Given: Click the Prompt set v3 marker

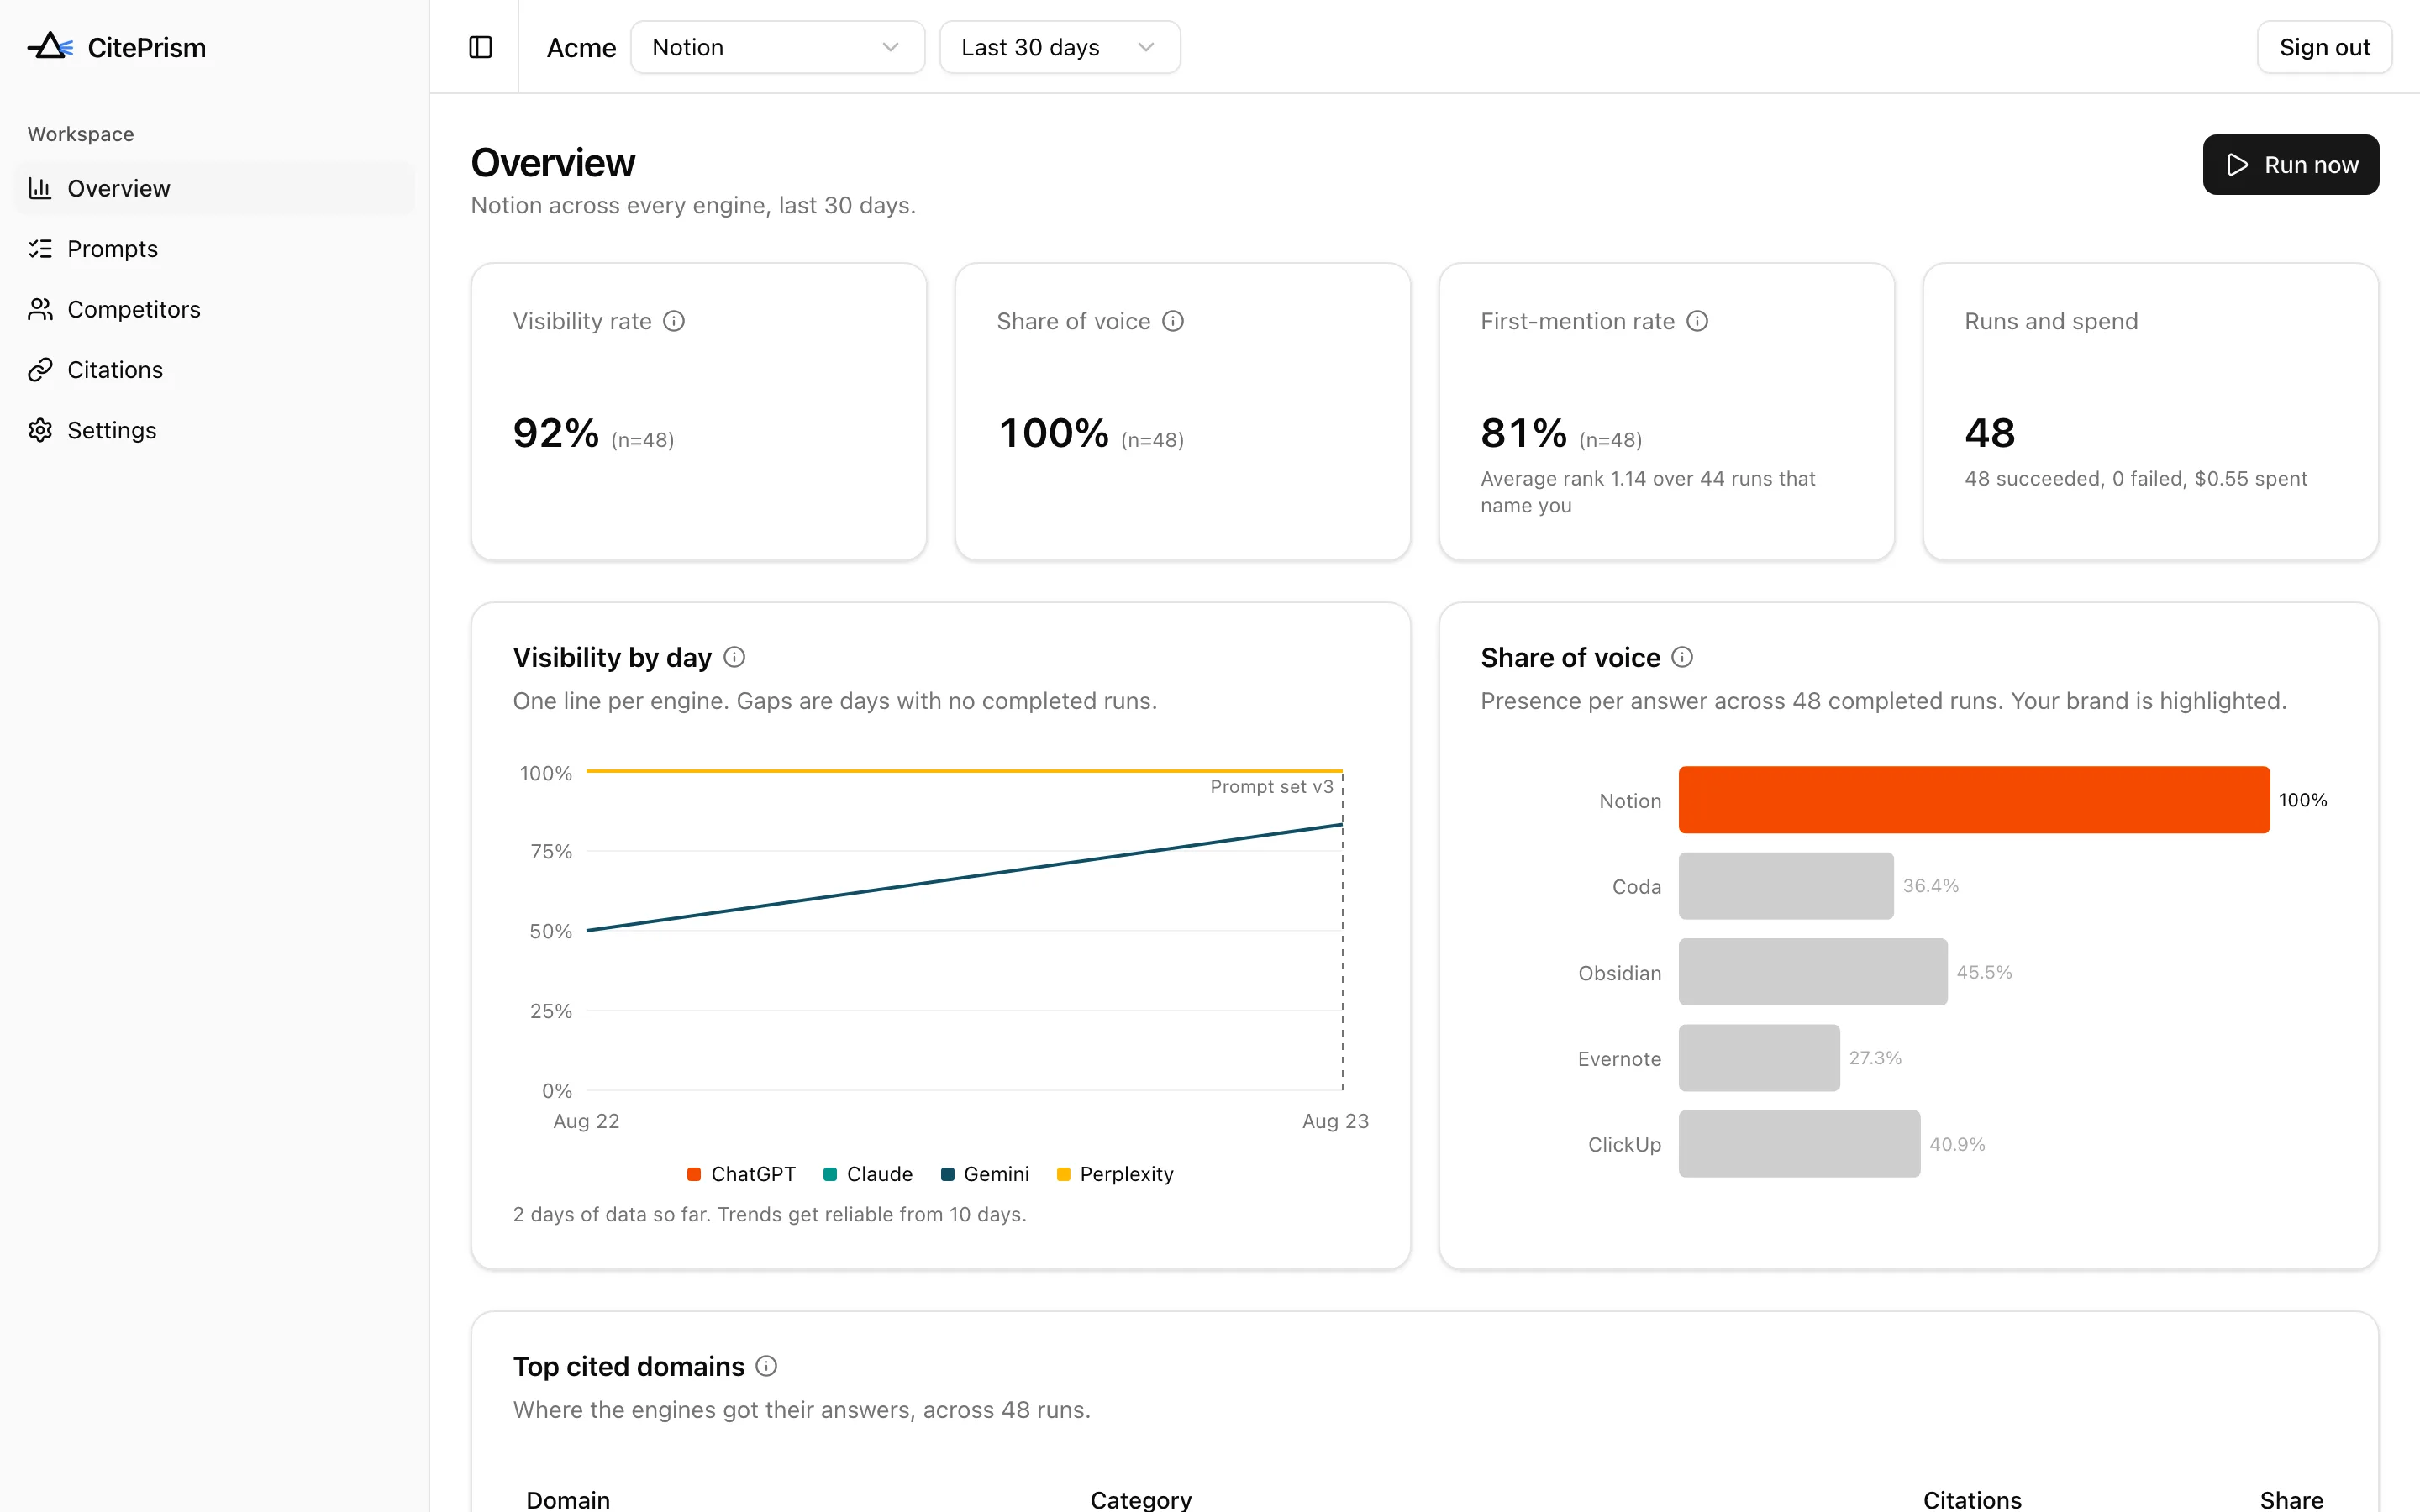Looking at the screenshot, I should tap(1271, 787).
